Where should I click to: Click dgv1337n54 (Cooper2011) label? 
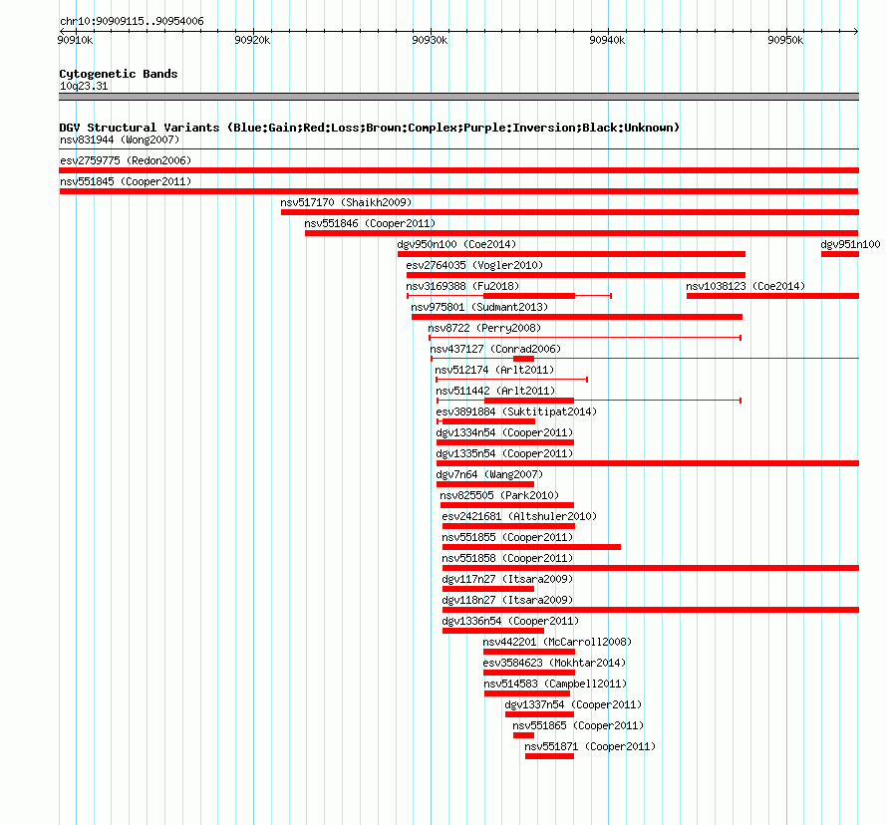[x=574, y=704]
